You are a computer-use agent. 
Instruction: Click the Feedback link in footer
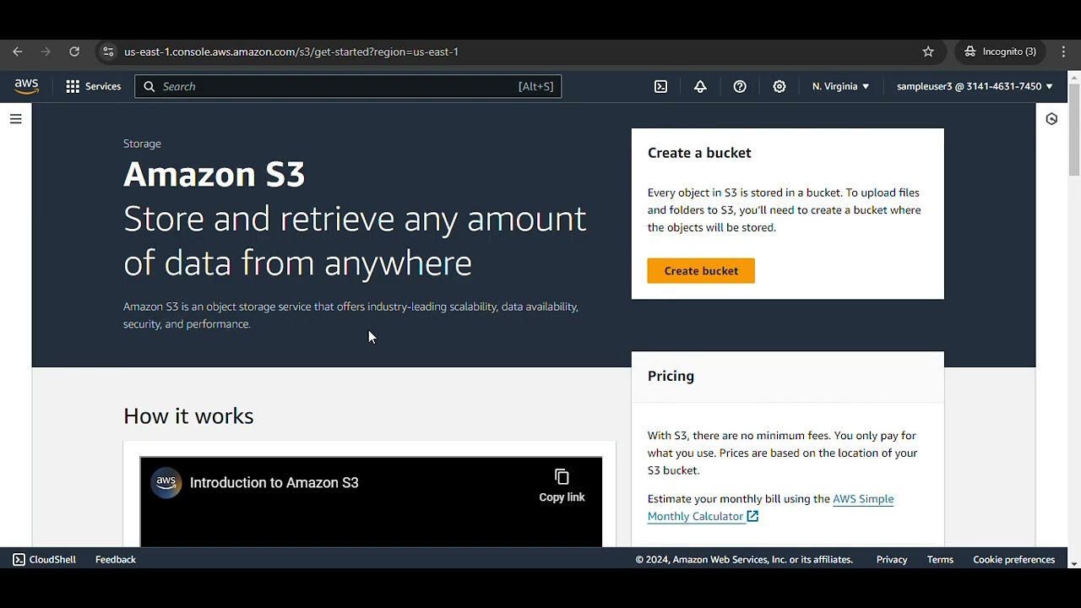[116, 559]
